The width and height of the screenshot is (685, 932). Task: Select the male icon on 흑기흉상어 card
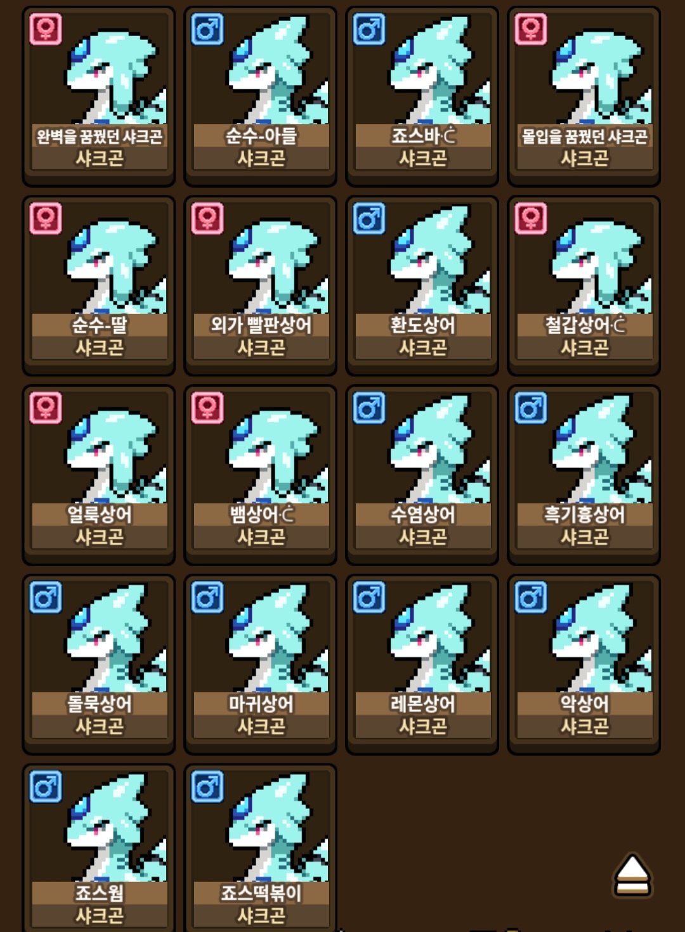pos(531,408)
